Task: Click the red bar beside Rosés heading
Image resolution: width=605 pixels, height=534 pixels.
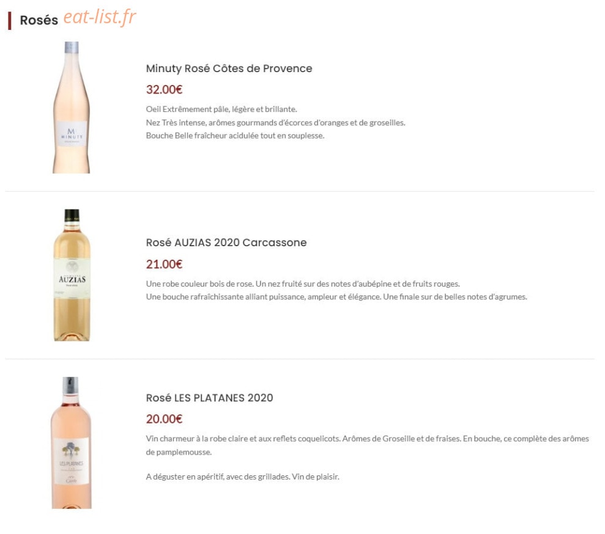Action: tap(10, 21)
